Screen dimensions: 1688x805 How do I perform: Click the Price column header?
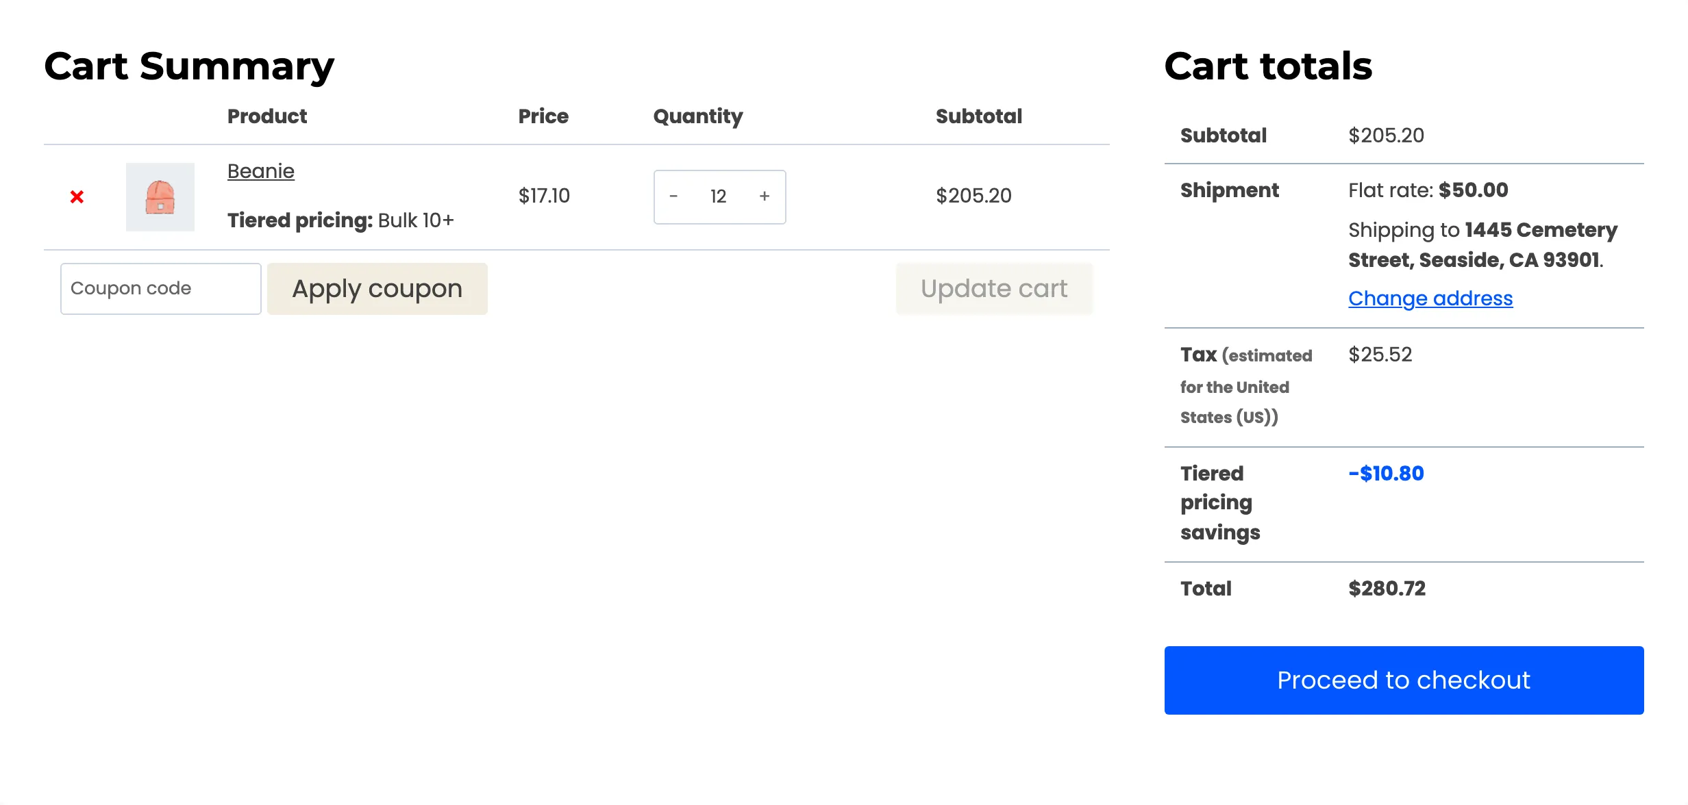(x=543, y=116)
